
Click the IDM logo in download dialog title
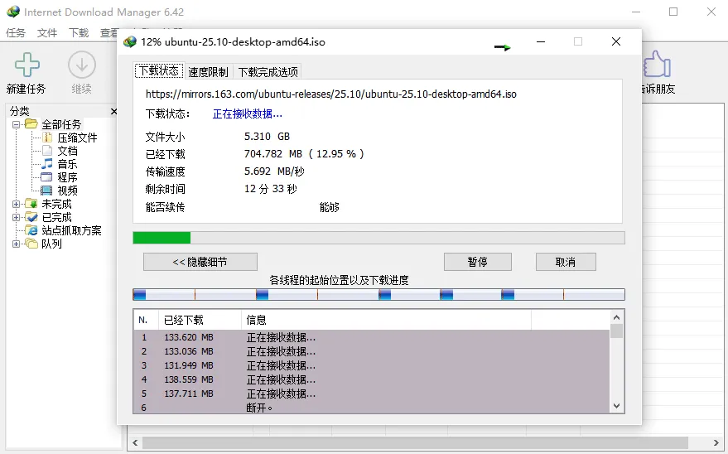tap(129, 41)
